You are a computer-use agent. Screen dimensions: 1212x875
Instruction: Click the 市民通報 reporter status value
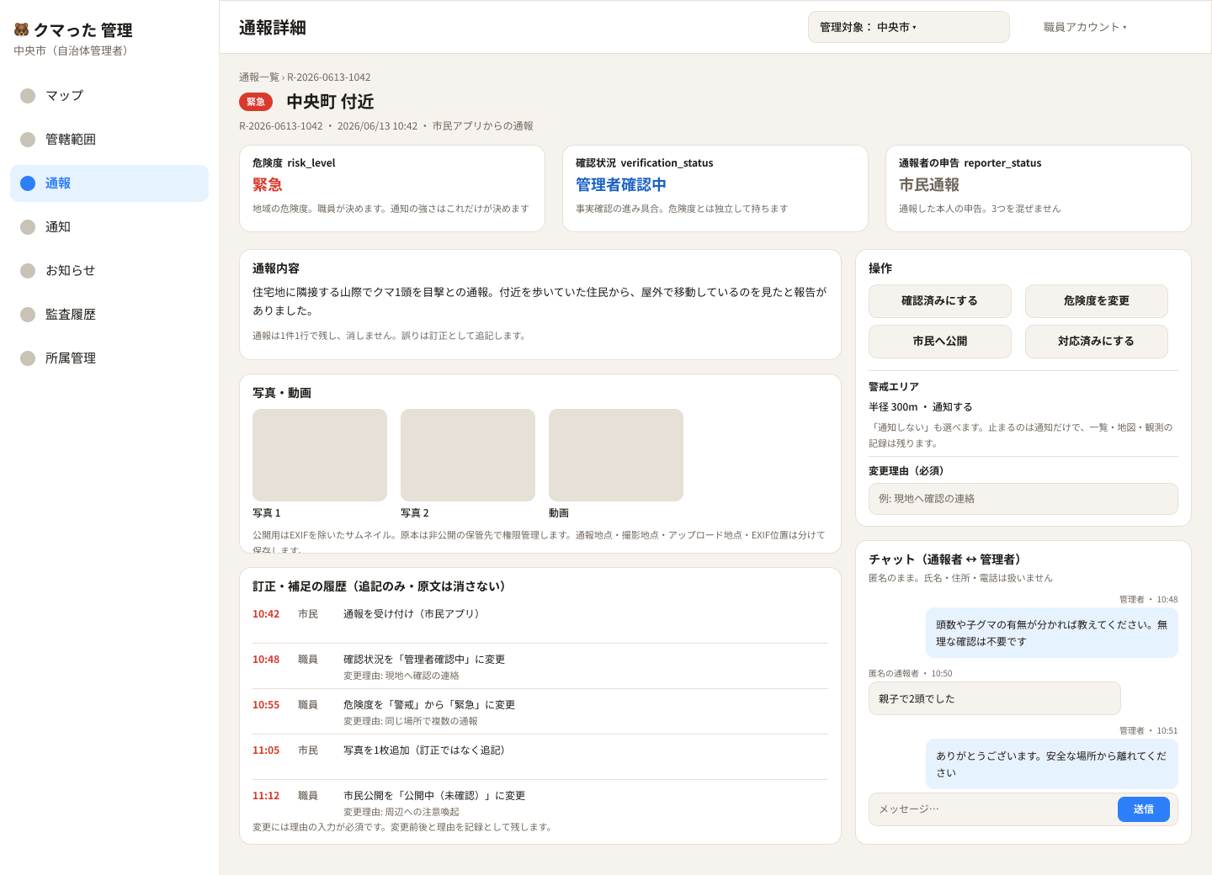point(929,185)
